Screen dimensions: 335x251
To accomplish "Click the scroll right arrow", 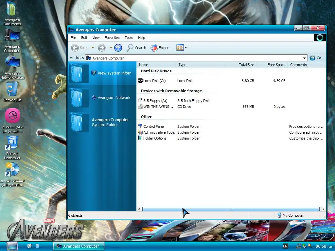I will pyautogui.click(x=323, y=209).
